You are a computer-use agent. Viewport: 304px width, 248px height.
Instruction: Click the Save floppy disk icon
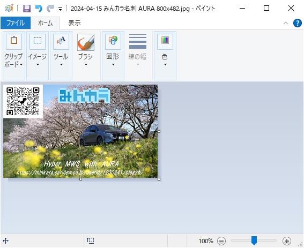coord(27,9)
